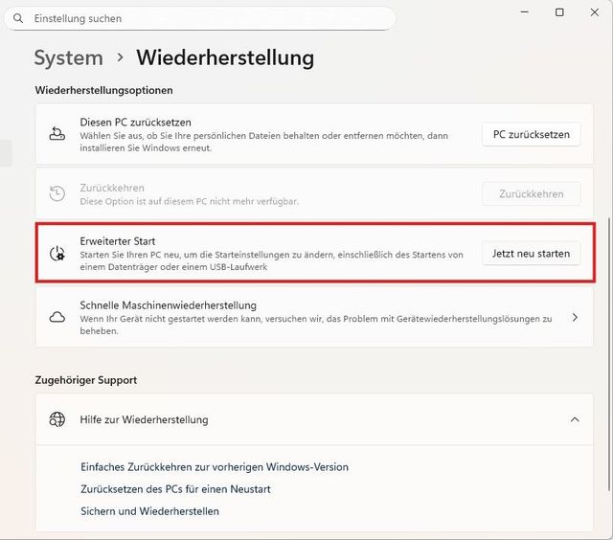The image size is (613, 540).
Task: Click the greyed-out Zurückkehren button
Action: pyautogui.click(x=531, y=193)
